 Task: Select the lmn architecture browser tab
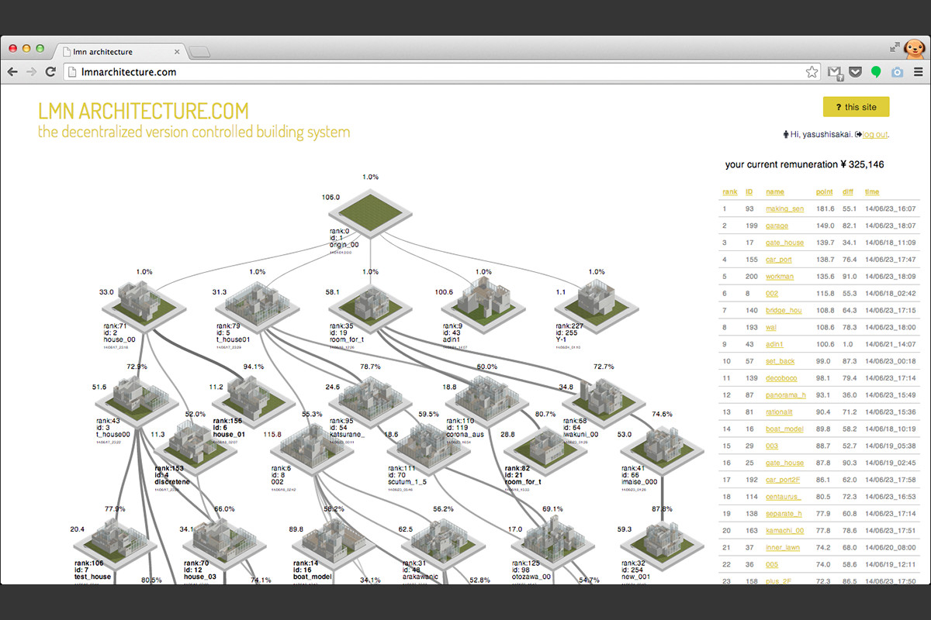click(x=120, y=52)
